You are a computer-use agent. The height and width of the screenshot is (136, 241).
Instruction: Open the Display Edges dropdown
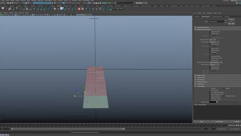[x=214, y=42]
